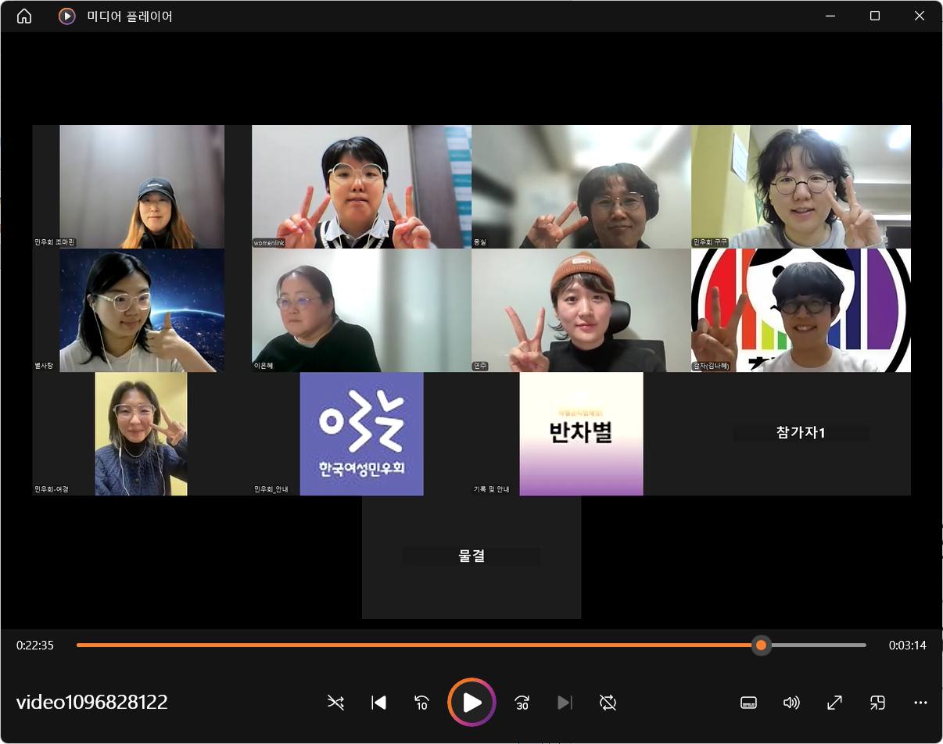Click the 이은혜 name label
Viewport: 943px width, 744px height.
point(264,366)
